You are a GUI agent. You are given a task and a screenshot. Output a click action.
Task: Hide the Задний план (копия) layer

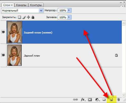pyautogui.click(x=3, y=32)
